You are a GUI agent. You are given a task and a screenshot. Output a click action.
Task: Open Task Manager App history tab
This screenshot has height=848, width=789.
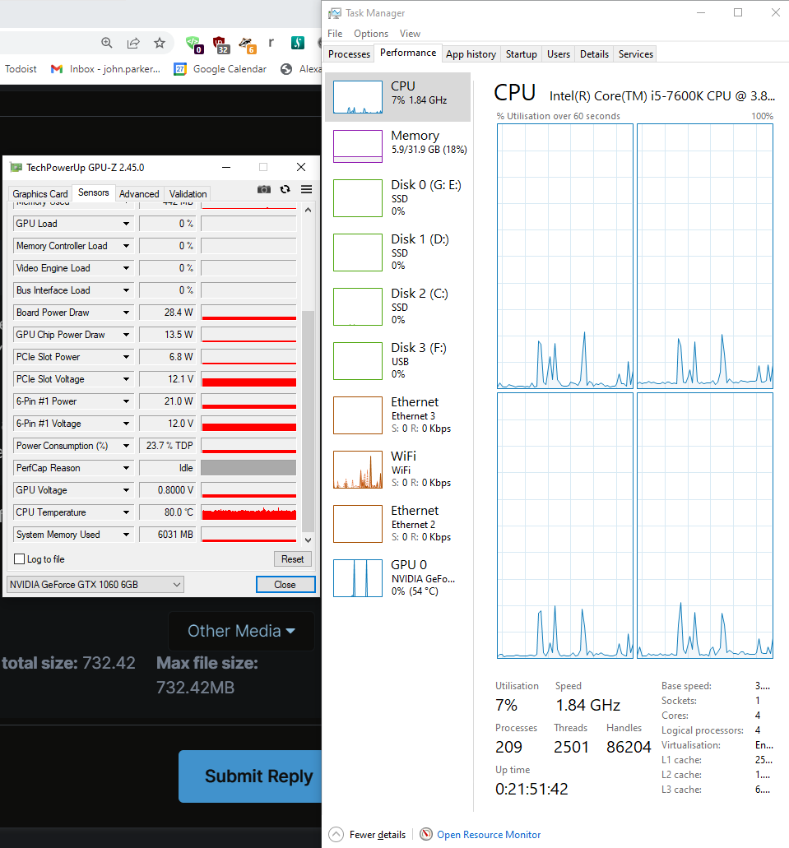[x=471, y=54]
